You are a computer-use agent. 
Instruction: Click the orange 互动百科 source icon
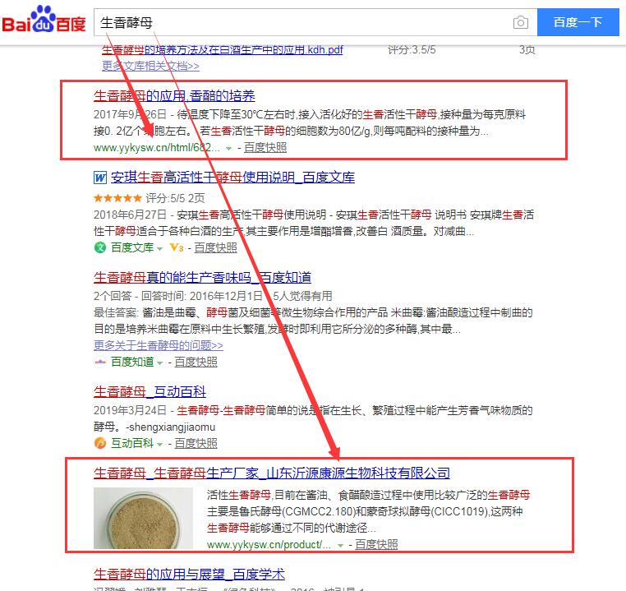point(100,443)
